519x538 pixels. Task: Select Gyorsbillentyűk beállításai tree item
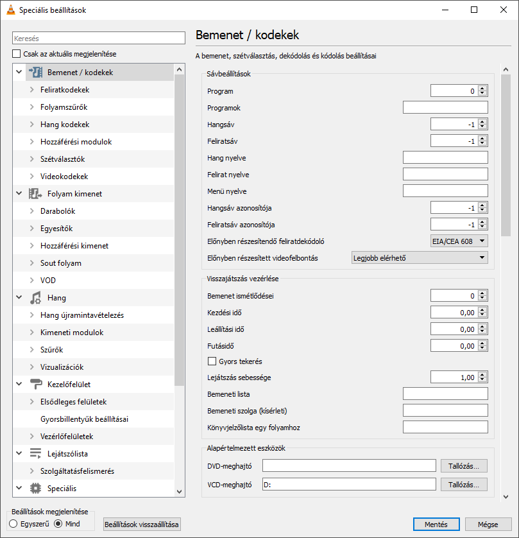84,419
